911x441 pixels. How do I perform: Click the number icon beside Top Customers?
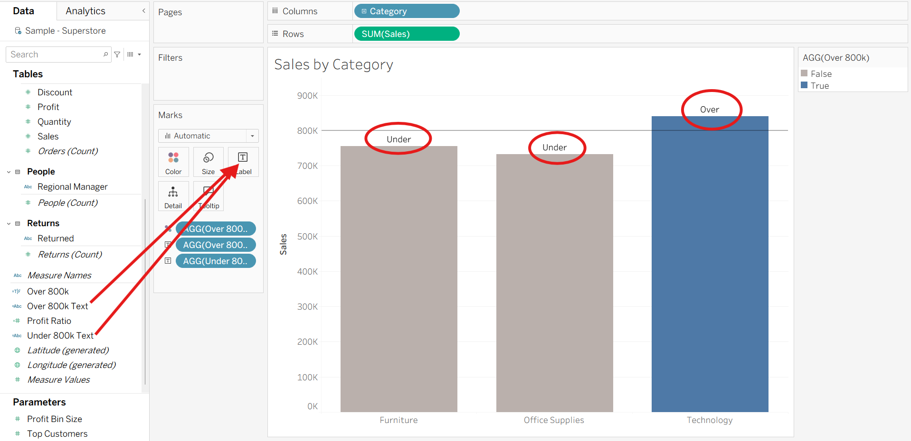(18, 434)
